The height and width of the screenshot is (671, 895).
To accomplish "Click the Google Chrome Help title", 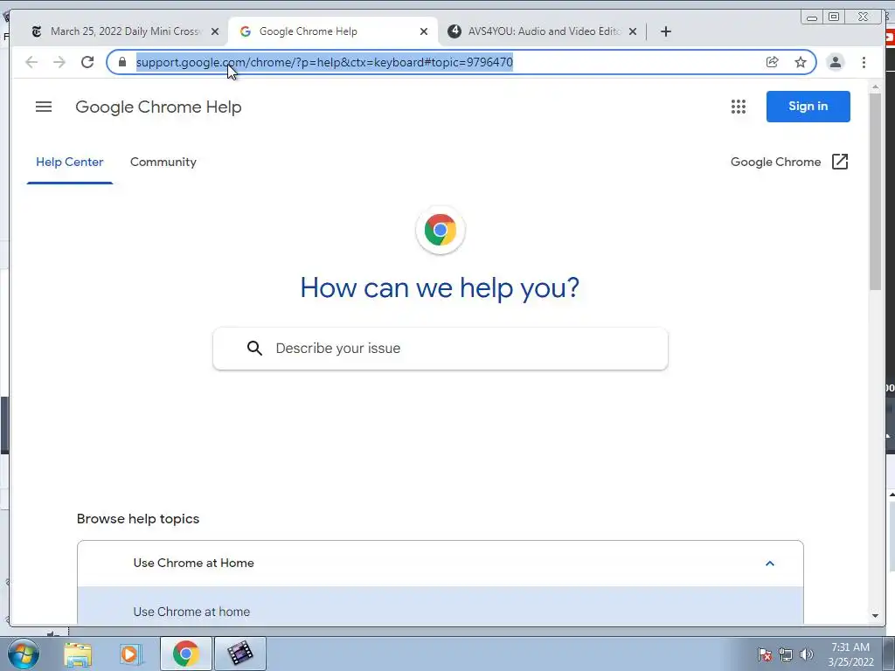I will point(158,107).
